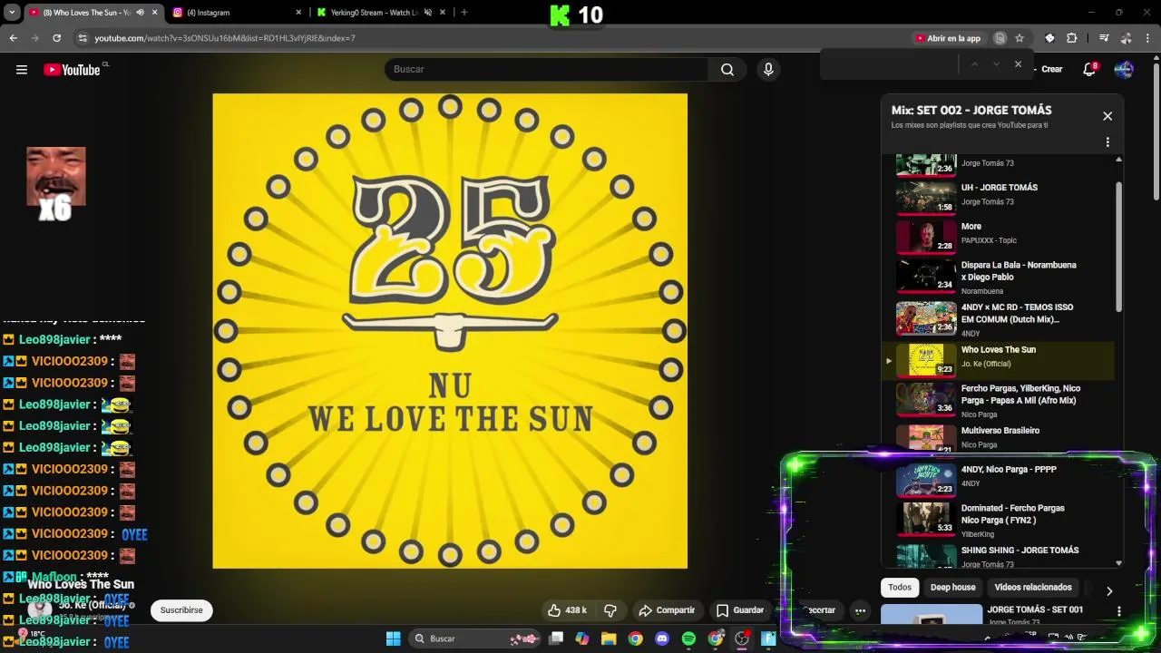The height and width of the screenshot is (653, 1161).
Task: Open the YouTube hamburger guide menu
Action: tap(22, 70)
